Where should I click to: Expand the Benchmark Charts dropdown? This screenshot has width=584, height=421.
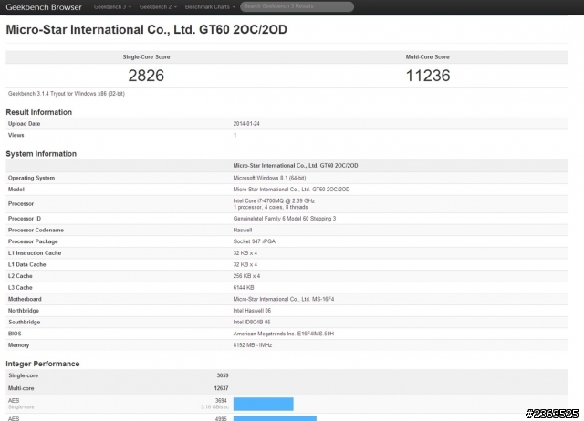210,6
